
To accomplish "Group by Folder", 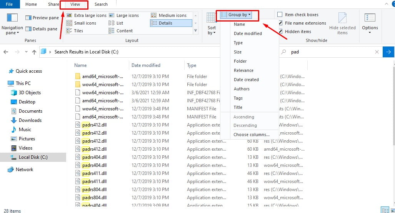I will (x=240, y=61).
